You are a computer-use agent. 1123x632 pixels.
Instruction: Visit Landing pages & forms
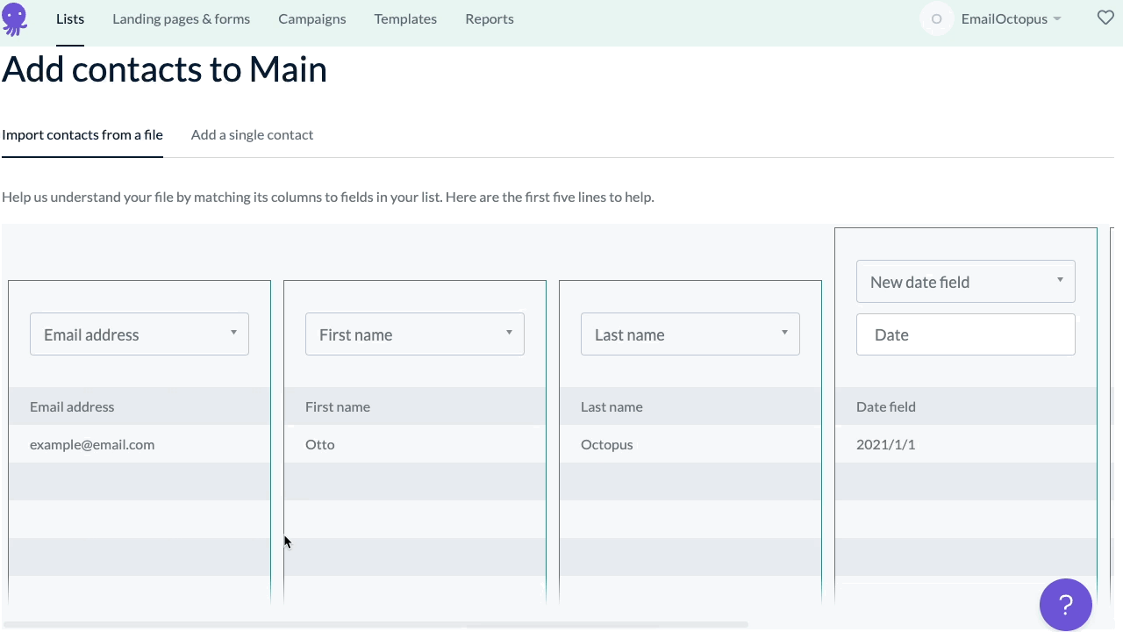pyautogui.click(x=181, y=18)
